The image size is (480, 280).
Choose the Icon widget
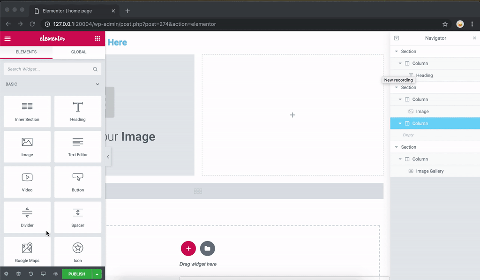(78, 251)
